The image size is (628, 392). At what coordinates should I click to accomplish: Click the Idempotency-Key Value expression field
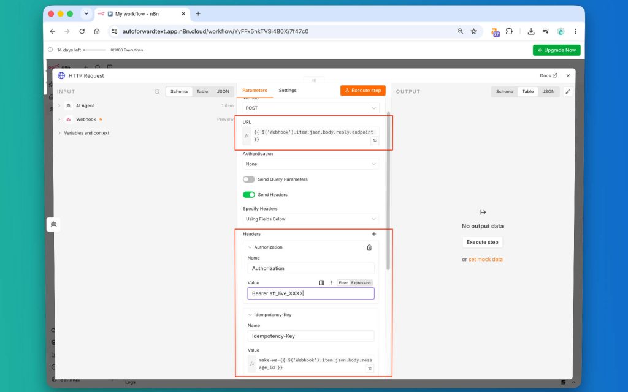click(311, 364)
